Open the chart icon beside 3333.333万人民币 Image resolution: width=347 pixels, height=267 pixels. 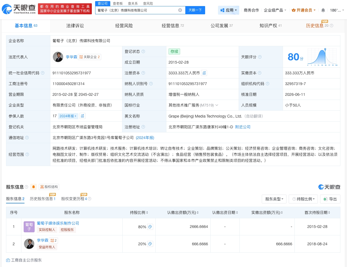pyautogui.click(x=204, y=73)
